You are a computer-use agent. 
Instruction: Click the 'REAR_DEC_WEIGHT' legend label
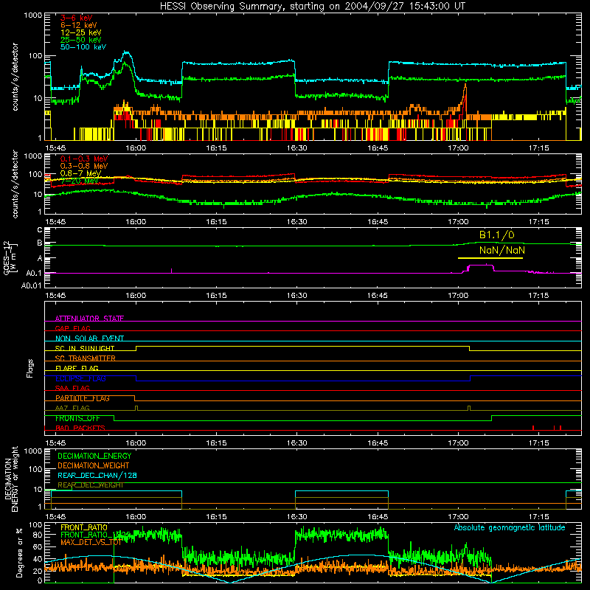tap(91, 485)
